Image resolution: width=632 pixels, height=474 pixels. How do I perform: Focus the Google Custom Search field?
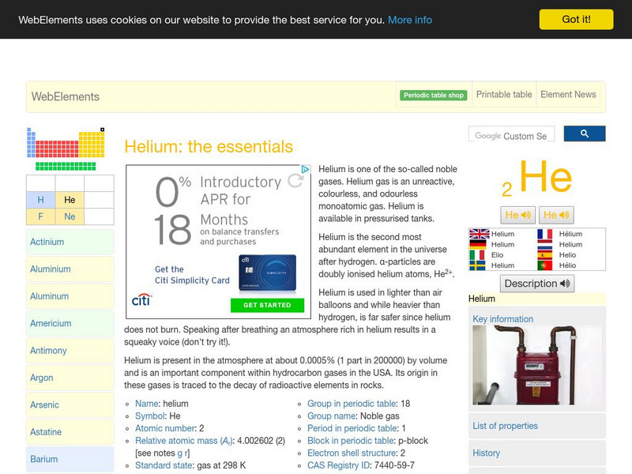click(511, 135)
